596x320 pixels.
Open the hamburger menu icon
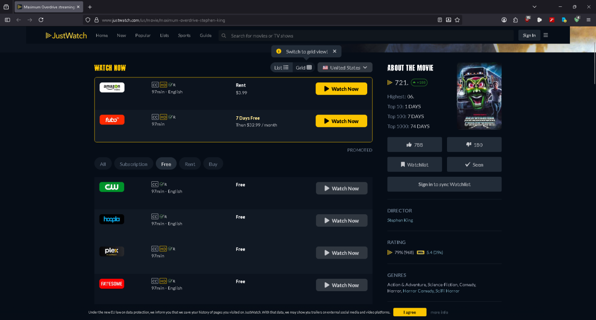coord(546,35)
